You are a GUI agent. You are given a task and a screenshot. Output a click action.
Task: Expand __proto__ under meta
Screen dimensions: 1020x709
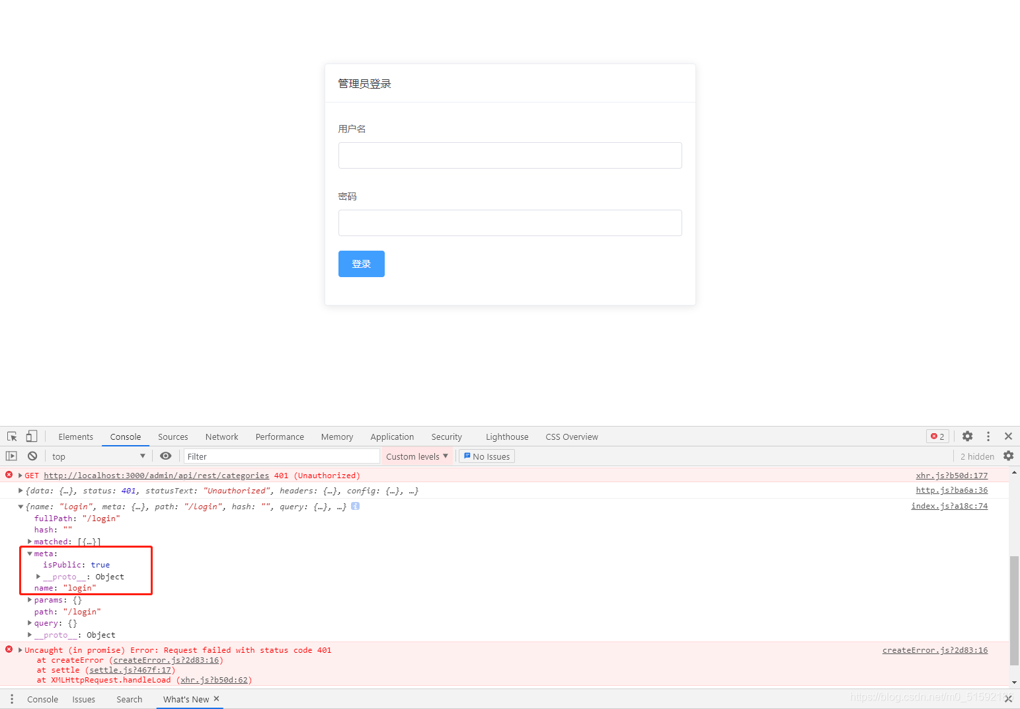(38, 577)
